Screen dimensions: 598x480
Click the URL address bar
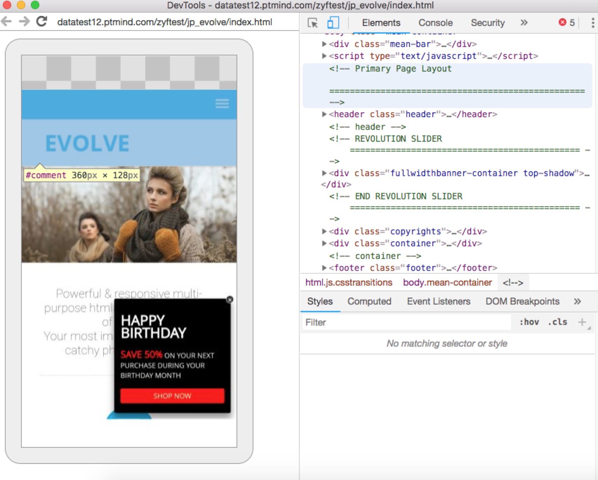point(165,22)
